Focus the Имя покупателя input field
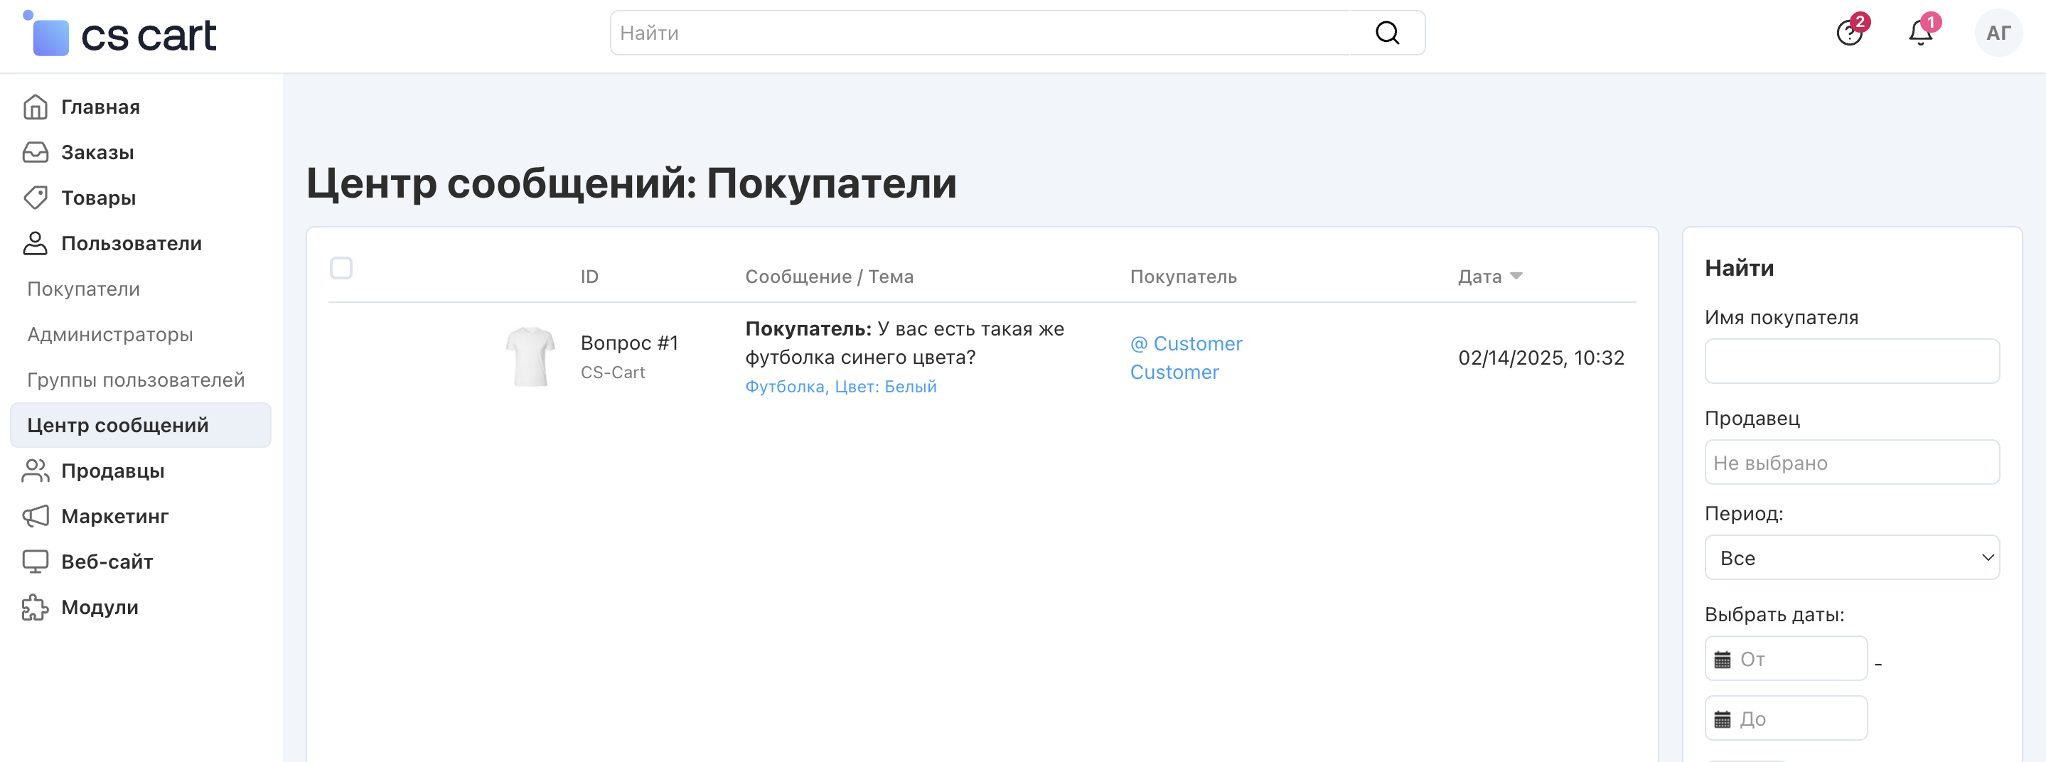Screen dimensions: 2046x762 (1851, 362)
